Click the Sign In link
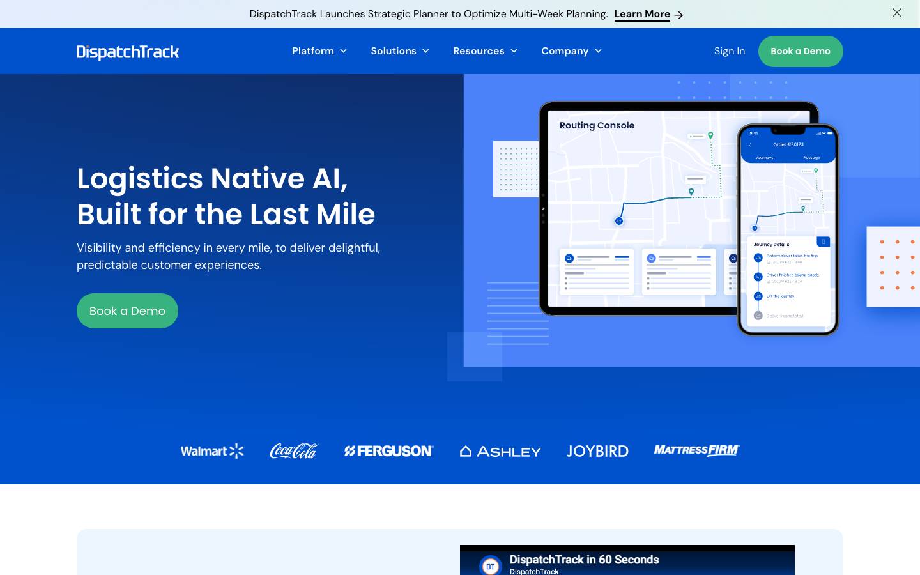The height and width of the screenshot is (575, 920). [x=730, y=51]
